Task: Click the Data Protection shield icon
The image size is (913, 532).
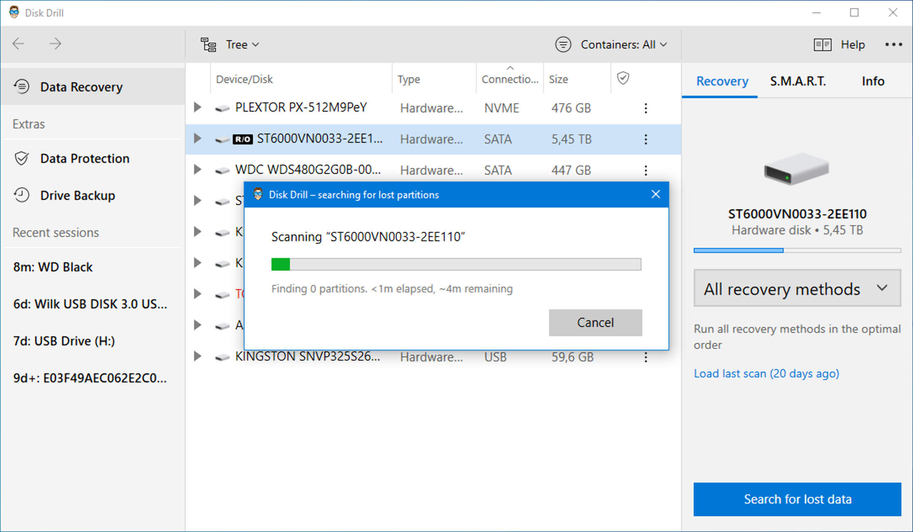Action: 21,159
